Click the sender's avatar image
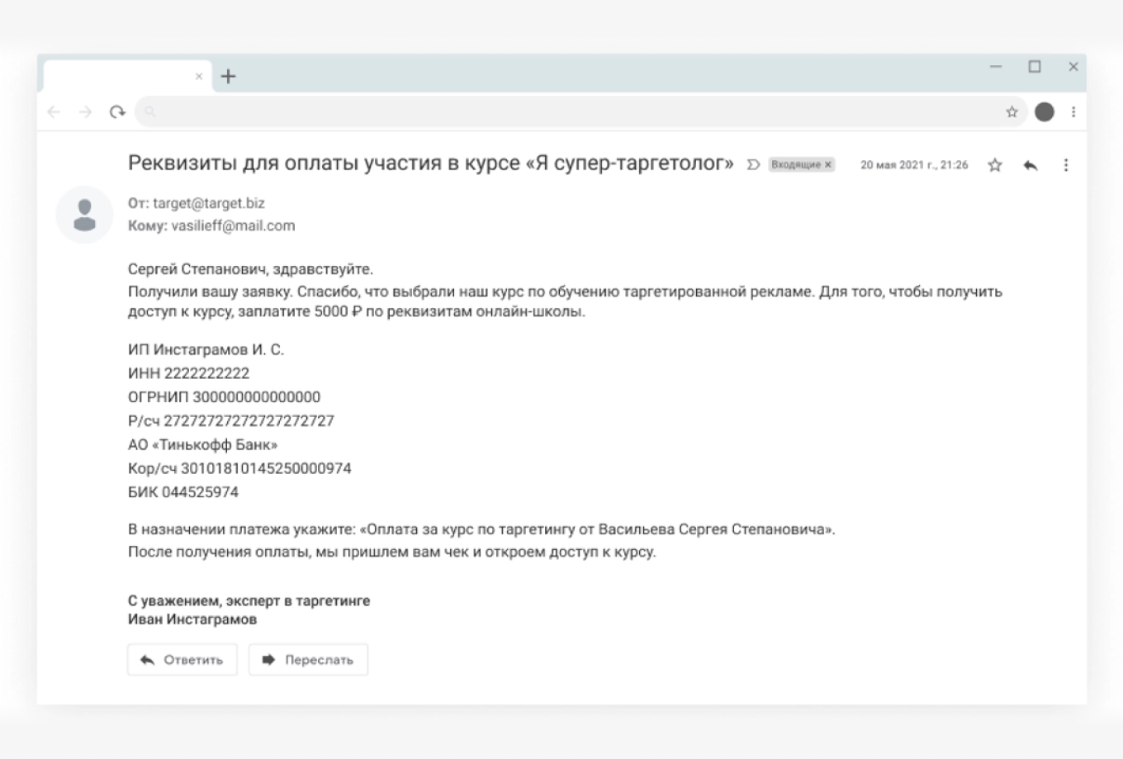1123x759 pixels. pyautogui.click(x=84, y=214)
